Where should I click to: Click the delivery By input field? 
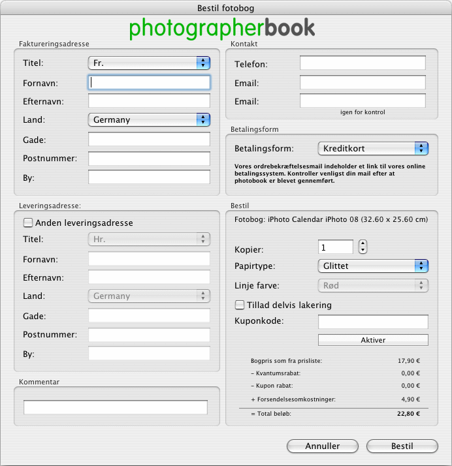click(149, 353)
